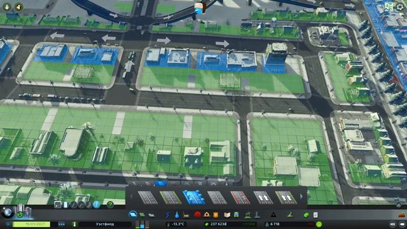
Task: Click the city name Уэстфилд
Action: pyautogui.click(x=105, y=224)
